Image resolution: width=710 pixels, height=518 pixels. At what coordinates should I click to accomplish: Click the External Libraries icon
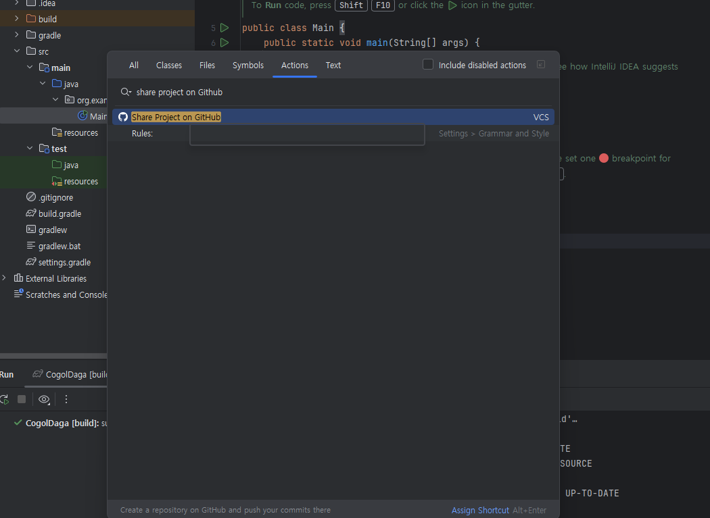pyautogui.click(x=18, y=278)
